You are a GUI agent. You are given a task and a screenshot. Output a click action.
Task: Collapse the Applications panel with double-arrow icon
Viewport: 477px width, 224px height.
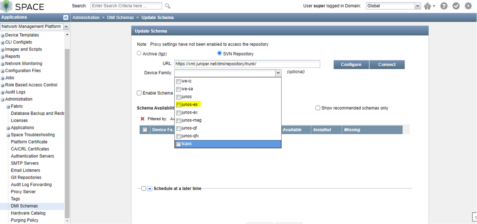pyautogui.click(x=66, y=18)
